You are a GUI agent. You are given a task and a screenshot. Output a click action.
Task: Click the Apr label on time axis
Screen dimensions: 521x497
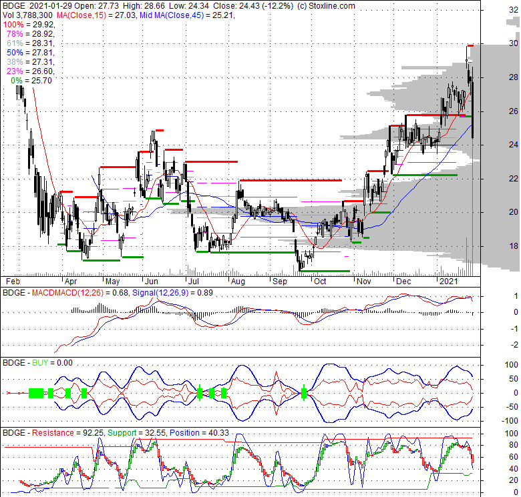[x=71, y=282]
